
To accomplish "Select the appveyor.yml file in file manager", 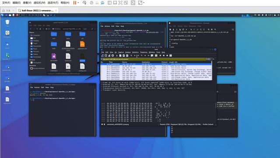I will [82, 45].
